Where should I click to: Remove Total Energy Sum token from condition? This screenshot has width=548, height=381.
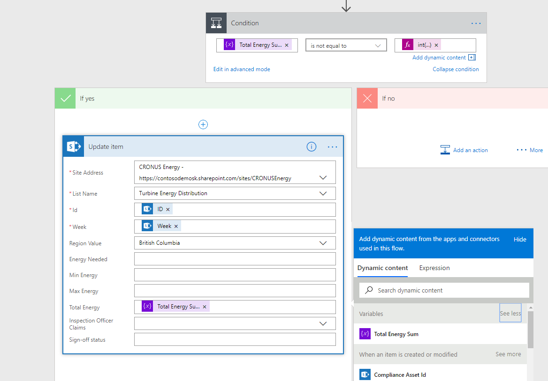287,45
